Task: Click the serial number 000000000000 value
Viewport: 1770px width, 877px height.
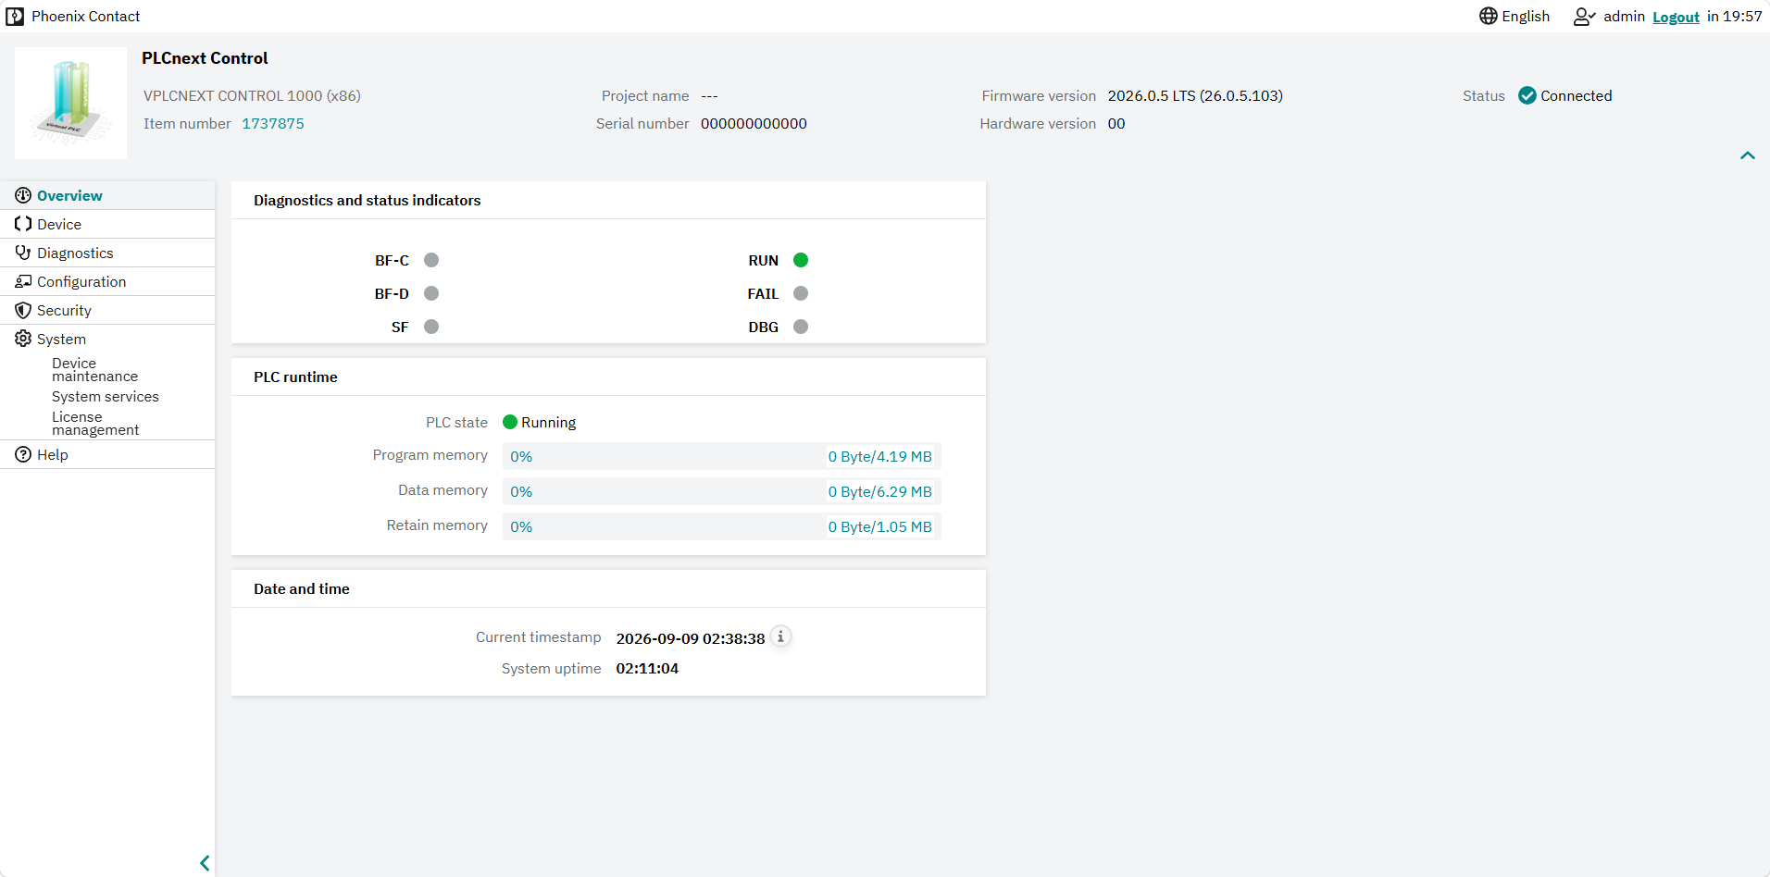Action: 754,123
